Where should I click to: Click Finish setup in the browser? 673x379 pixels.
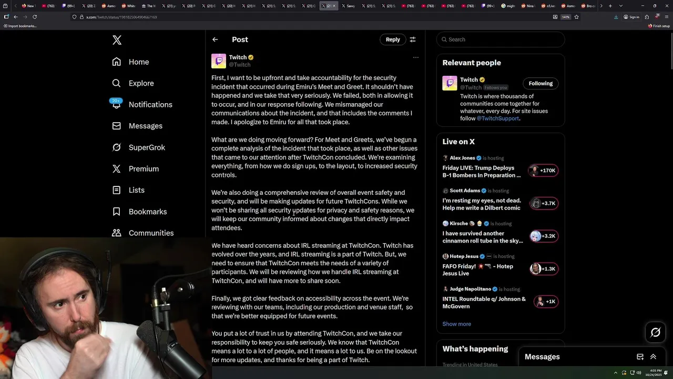659,26
